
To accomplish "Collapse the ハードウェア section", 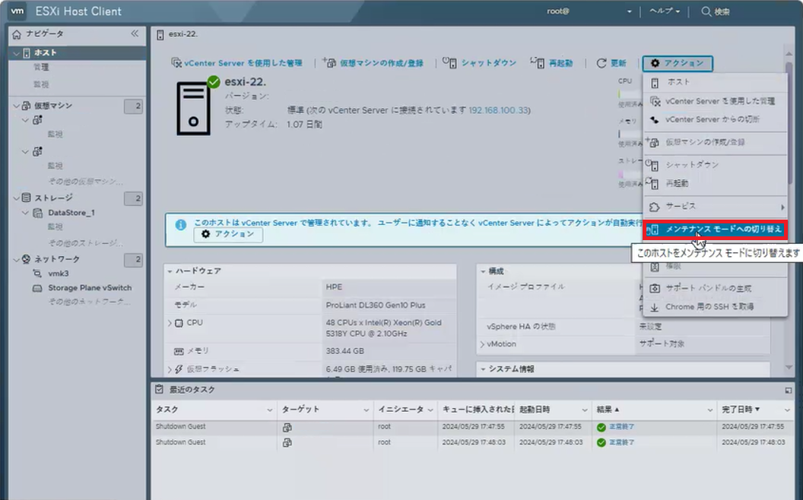I will (x=170, y=271).
